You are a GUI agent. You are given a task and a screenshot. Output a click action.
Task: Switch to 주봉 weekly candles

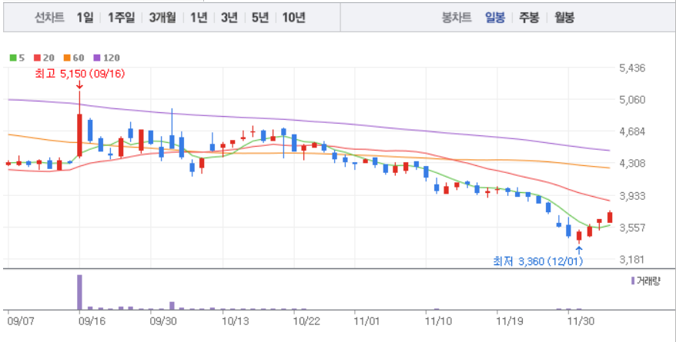pos(529,18)
